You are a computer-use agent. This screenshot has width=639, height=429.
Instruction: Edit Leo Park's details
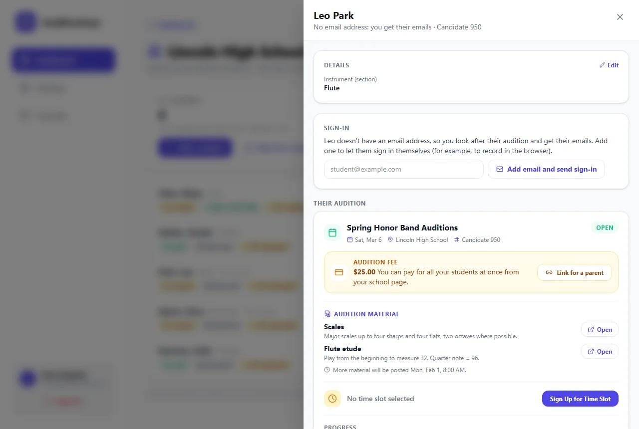tap(609, 65)
